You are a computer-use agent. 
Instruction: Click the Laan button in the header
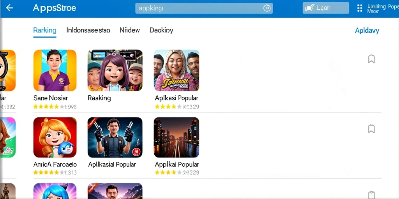[326, 8]
